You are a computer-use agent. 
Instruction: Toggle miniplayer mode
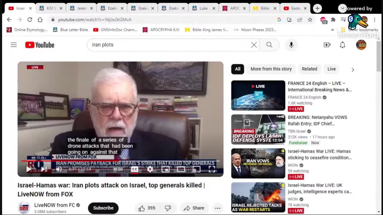(x=165, y=169)
